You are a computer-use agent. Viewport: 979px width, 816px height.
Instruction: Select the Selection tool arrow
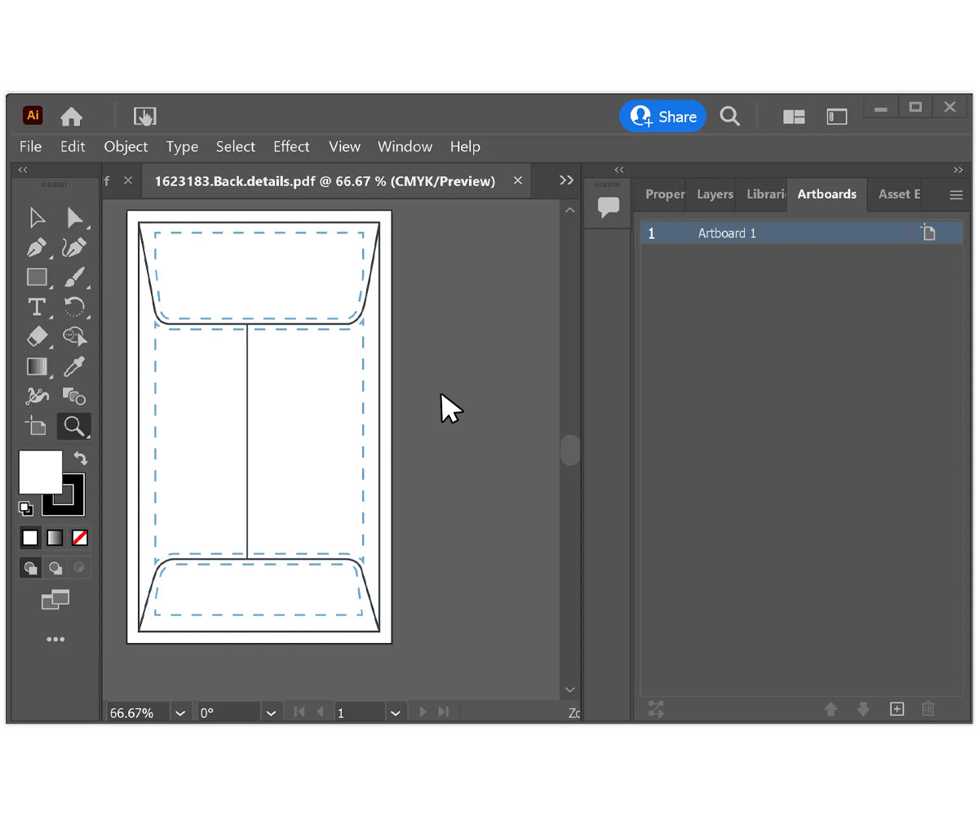37,218
